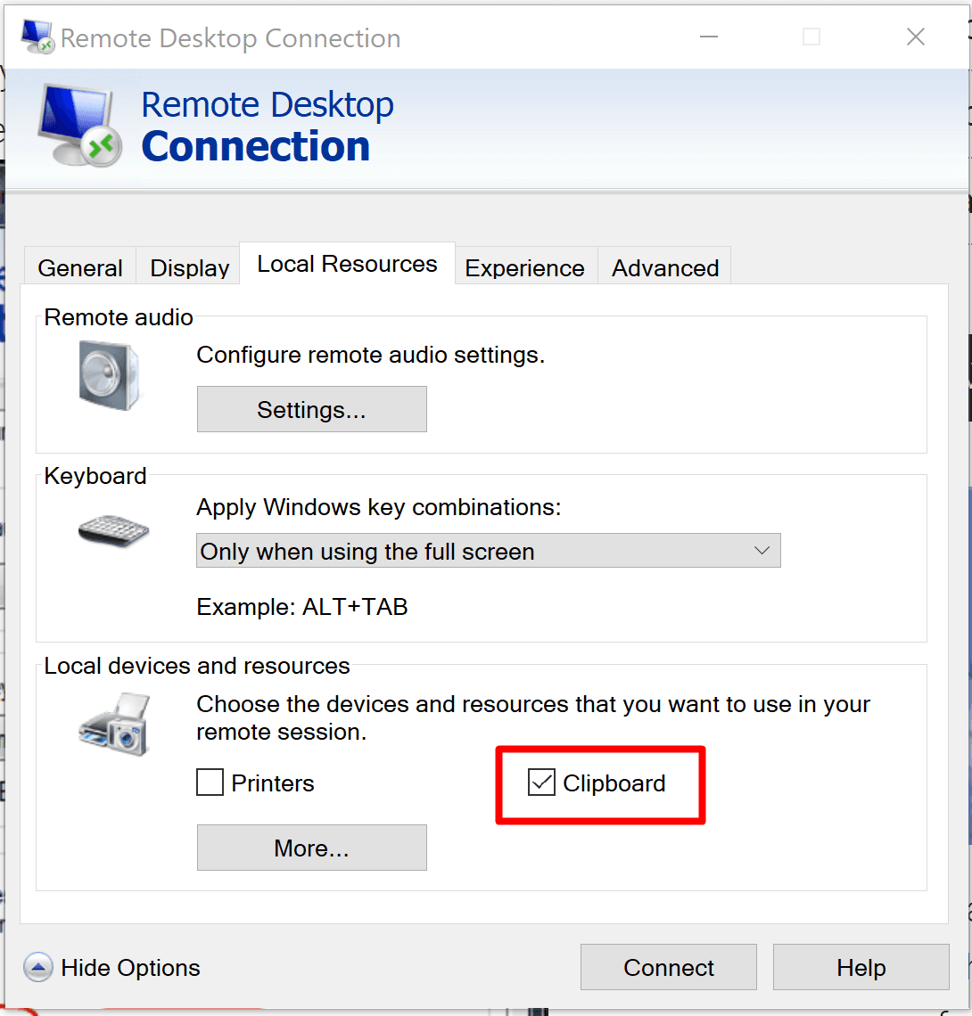The width and height of the screenshot is (972, 1016).
Task: Click the More... devices button
Action: [x=311, y=848]
